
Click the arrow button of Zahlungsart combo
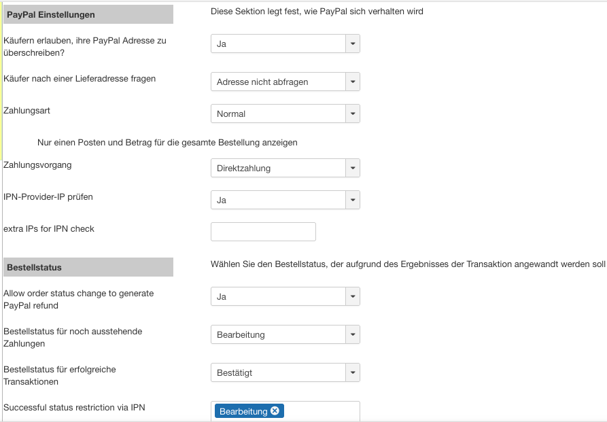[x=352, y=114]
